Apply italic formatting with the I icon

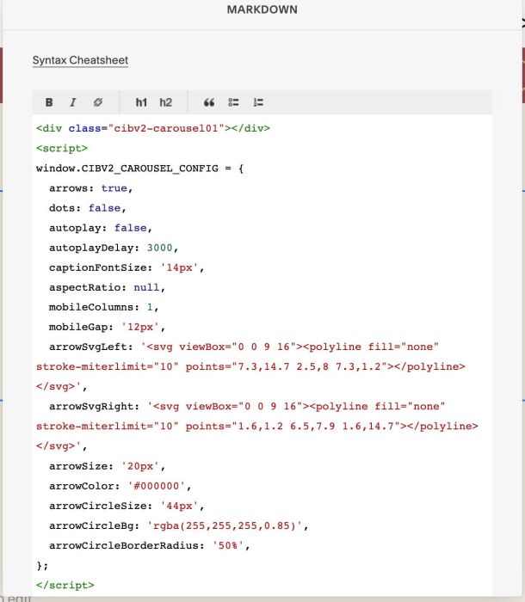(72, 102)
